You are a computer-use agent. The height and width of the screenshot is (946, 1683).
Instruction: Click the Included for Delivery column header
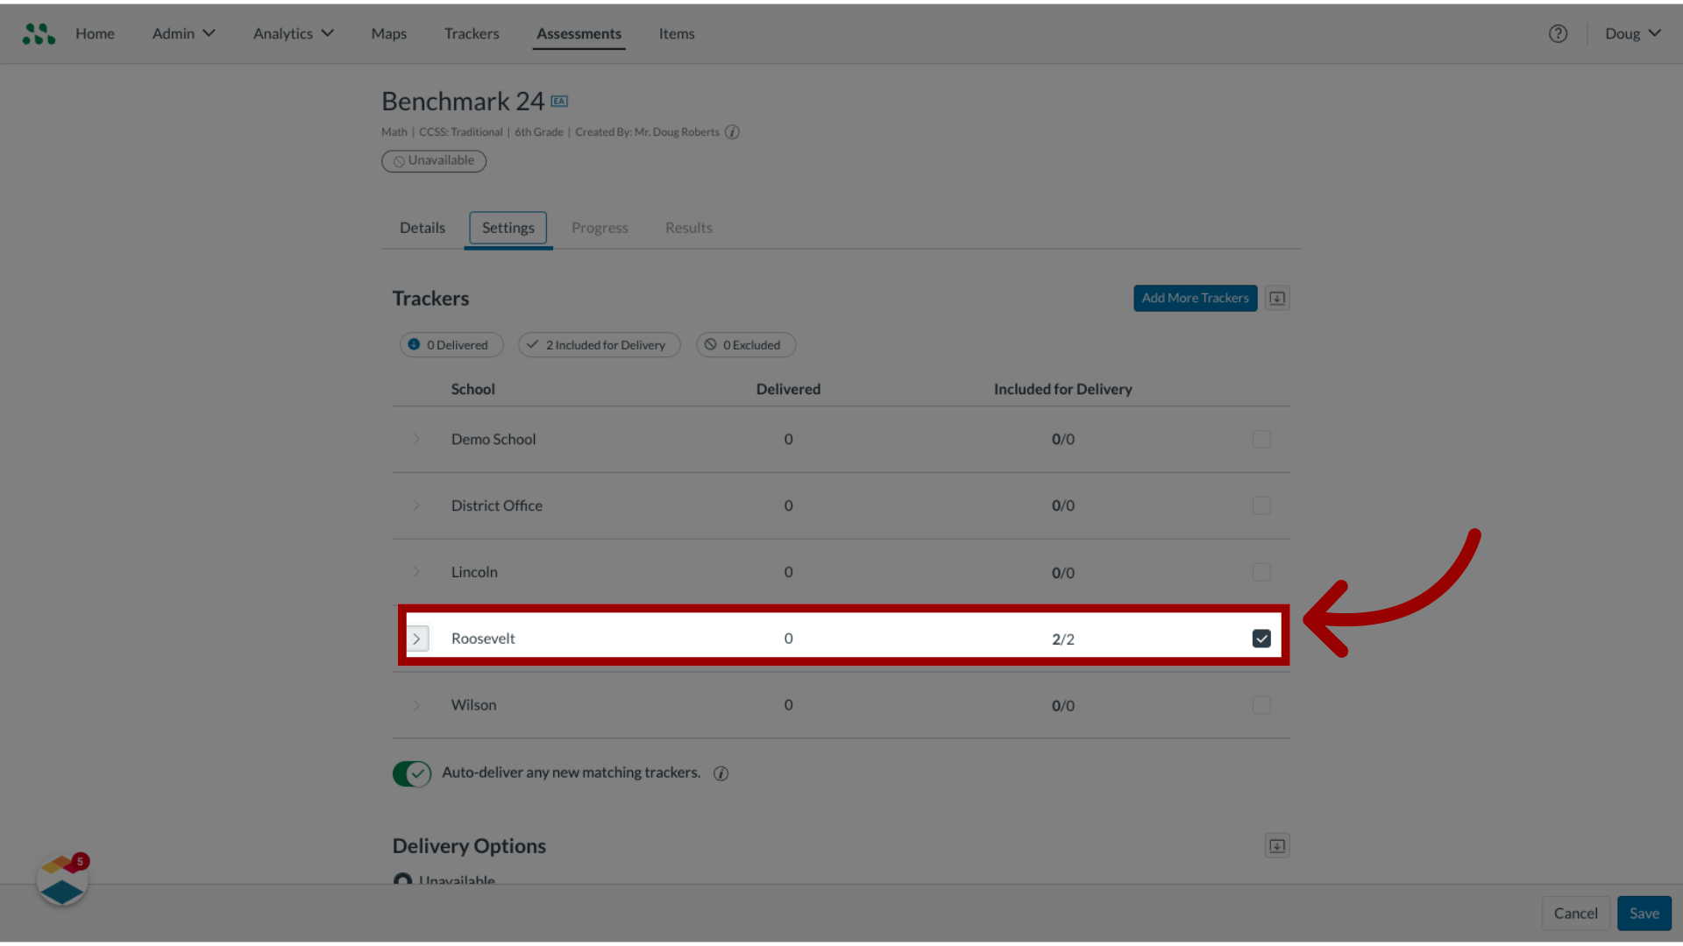point(1063,389)
